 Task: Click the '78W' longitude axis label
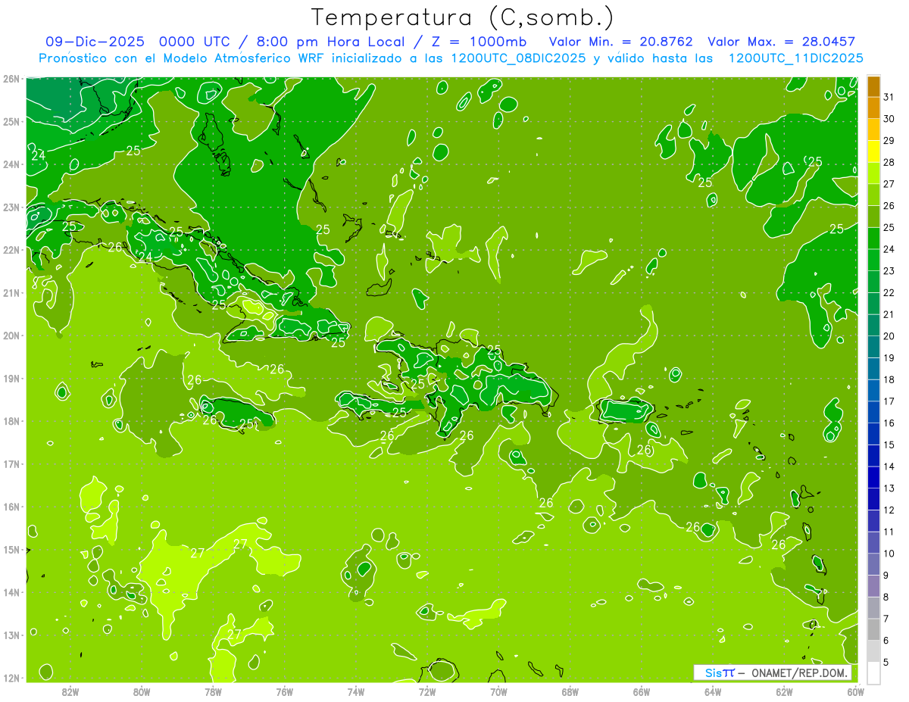tap(213, 691)
